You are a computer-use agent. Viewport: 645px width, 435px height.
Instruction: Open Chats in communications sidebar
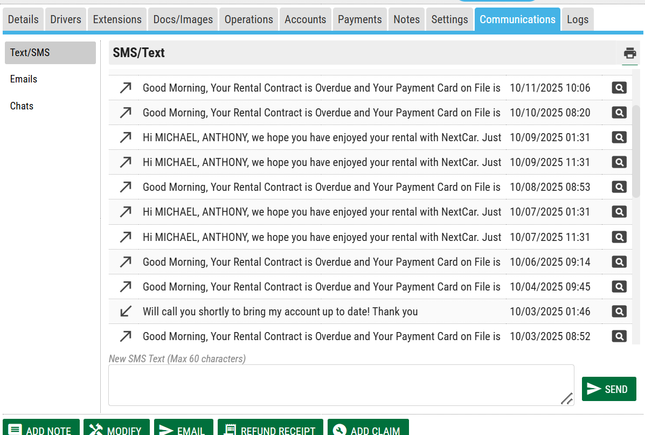click(x=22, y=106)
